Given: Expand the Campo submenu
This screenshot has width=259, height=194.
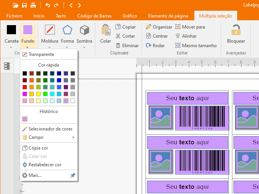Looking at the screenshot, I should pyautogui.click(x=49, y=137).
